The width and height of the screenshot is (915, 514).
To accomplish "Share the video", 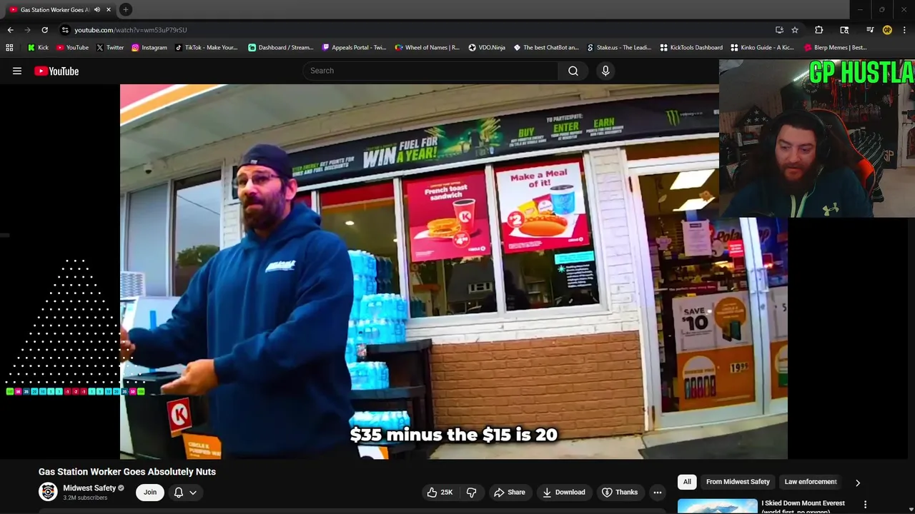I will point(509,492).
